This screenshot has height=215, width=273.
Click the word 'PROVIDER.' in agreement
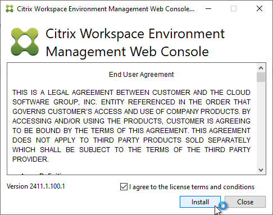(x=30, y=159)
